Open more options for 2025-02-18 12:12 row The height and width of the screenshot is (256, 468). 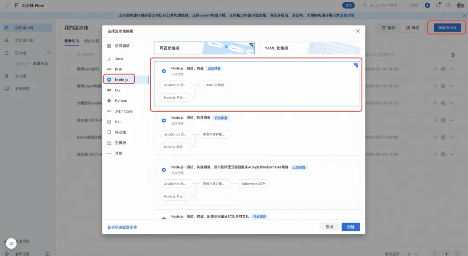tap(452, 103)
